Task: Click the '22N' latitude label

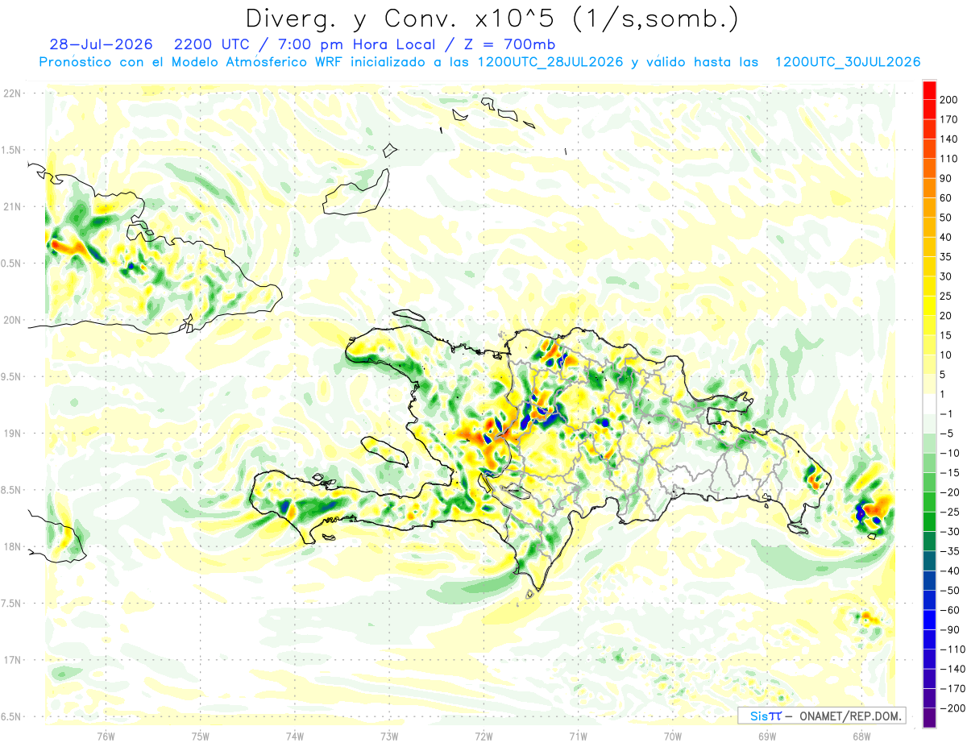Action: 11,93
